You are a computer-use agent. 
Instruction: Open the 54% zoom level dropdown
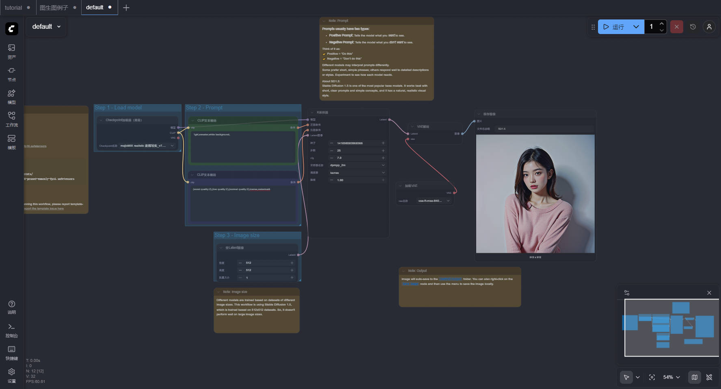(x=671, y=377)
